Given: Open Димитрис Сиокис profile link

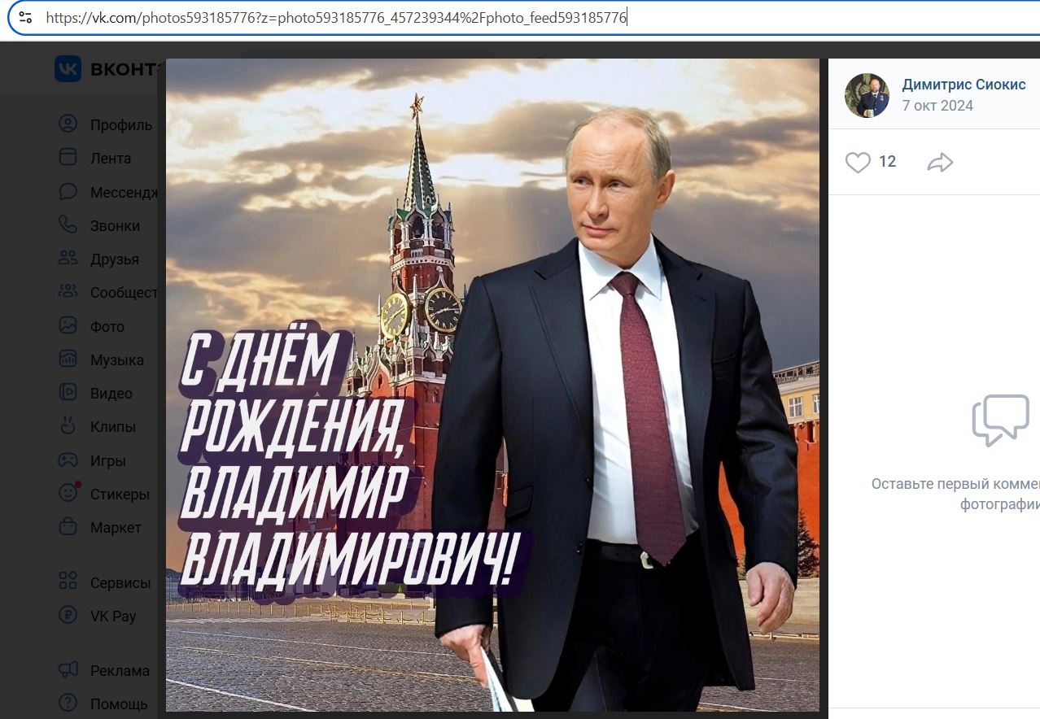Looking at the screenshot, I should [964, 85].
